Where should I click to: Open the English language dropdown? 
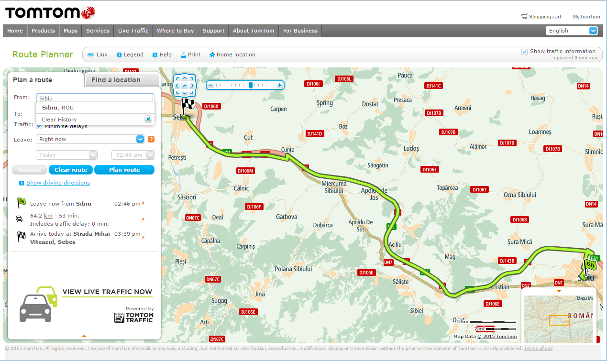point(572,31)
